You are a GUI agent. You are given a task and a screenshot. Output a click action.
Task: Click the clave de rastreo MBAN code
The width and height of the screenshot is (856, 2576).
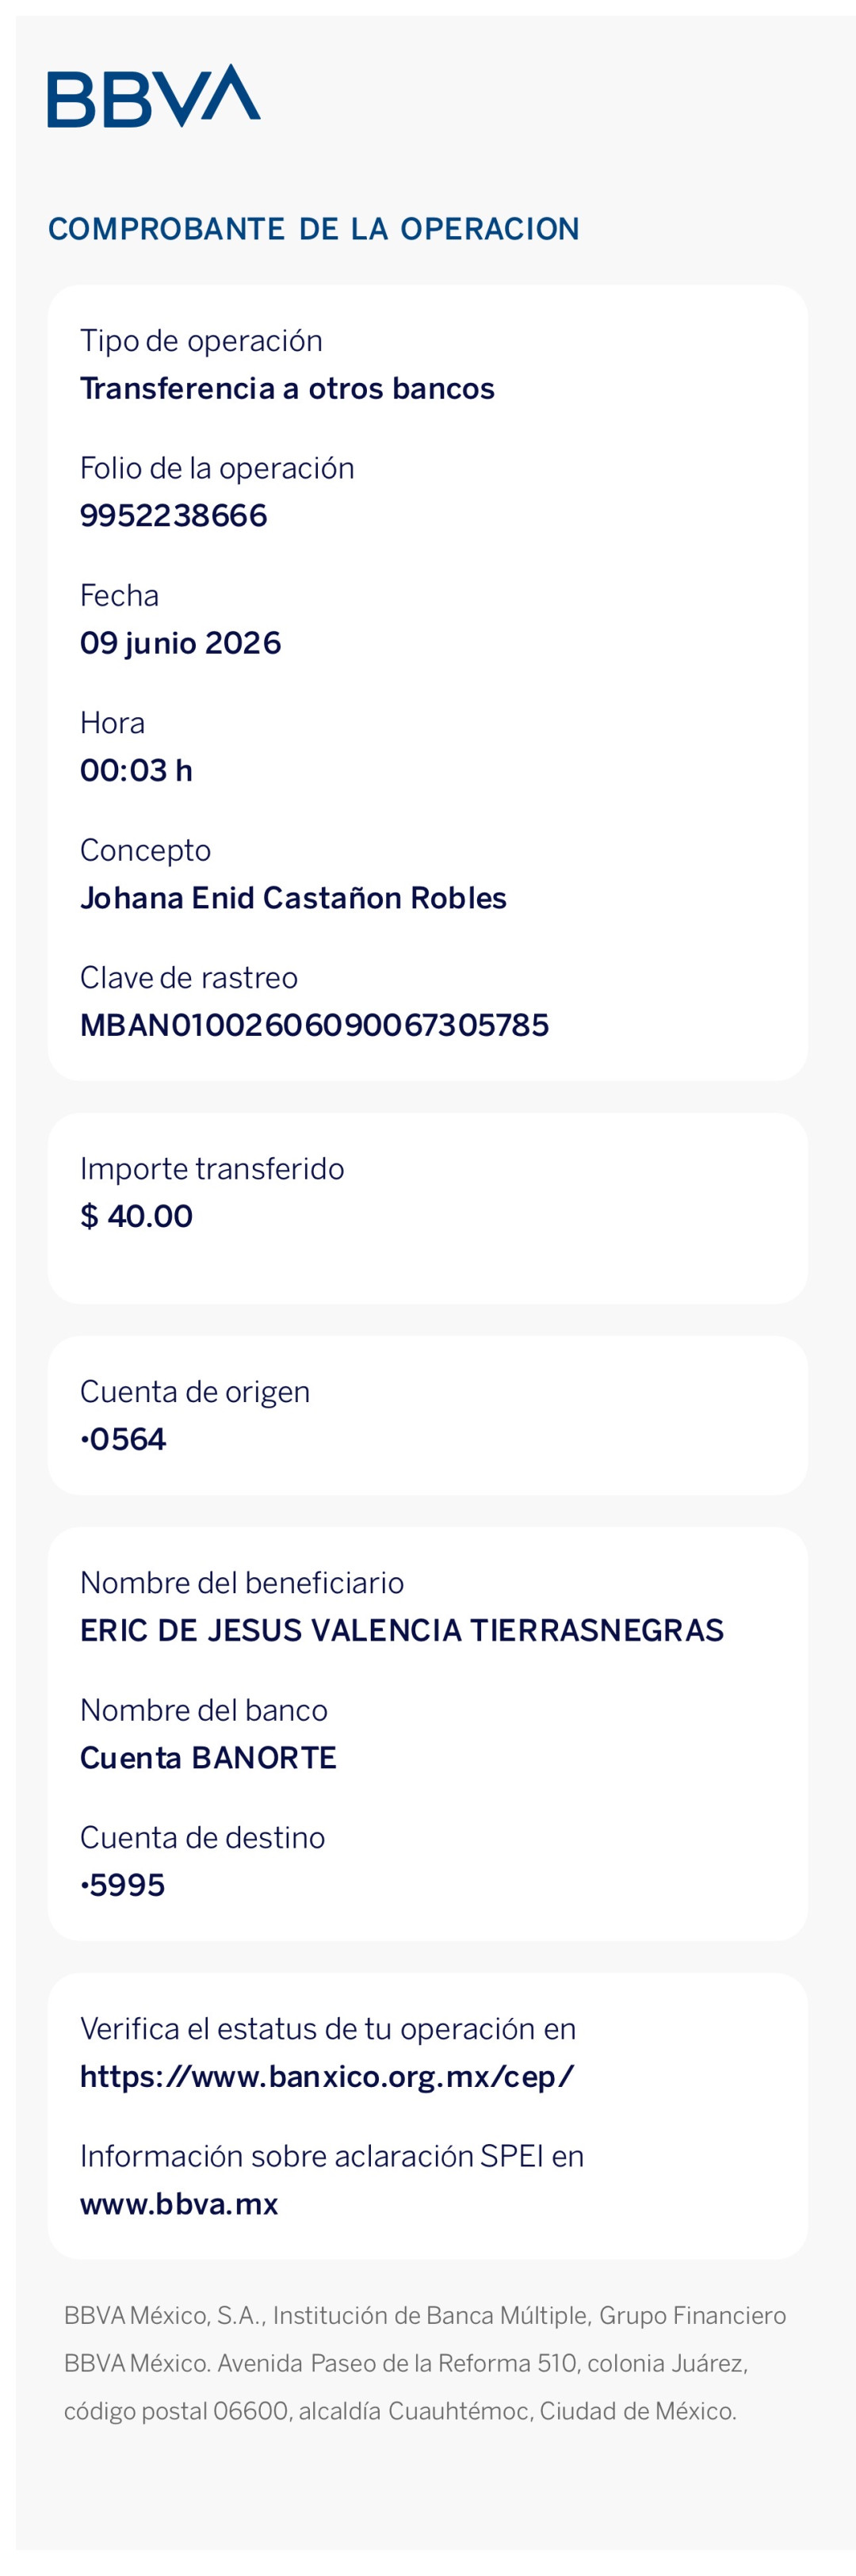[315, 1025]
